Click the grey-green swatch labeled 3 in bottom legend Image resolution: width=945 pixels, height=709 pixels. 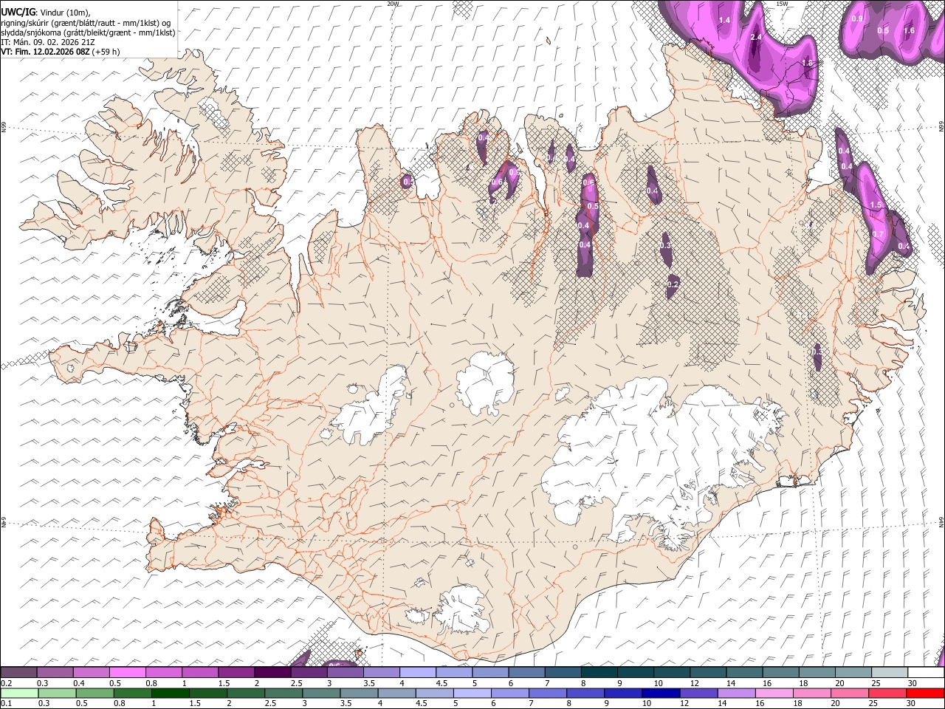[x=320, y=693]
